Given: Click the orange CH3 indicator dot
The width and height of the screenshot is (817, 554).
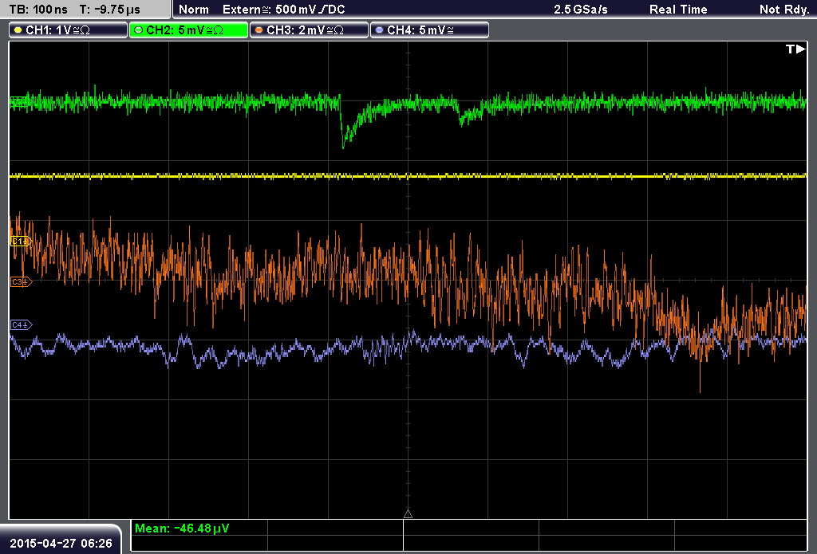Looking at the screenshot, I should (259, 30).
